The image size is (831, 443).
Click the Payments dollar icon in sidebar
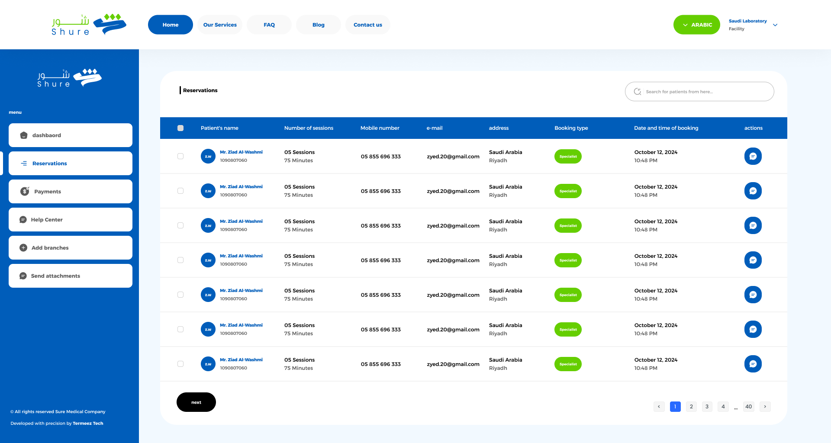point(25,191)
